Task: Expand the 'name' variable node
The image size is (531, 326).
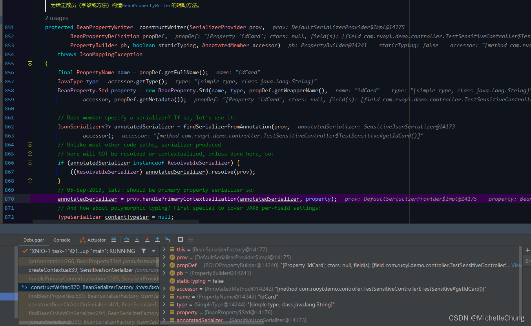Action: pyautogui.click(x=164, y=297)
